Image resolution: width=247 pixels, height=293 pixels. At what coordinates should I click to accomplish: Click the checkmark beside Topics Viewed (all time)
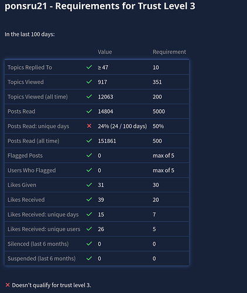89,97
